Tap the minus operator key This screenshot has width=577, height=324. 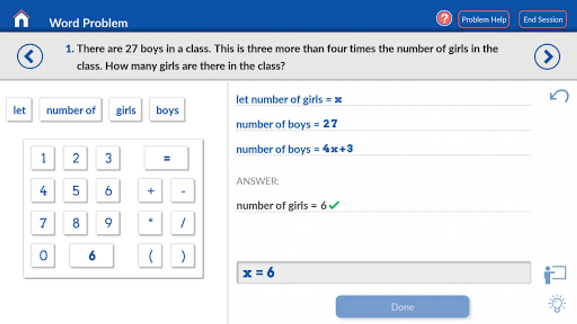tap(183, 190)
